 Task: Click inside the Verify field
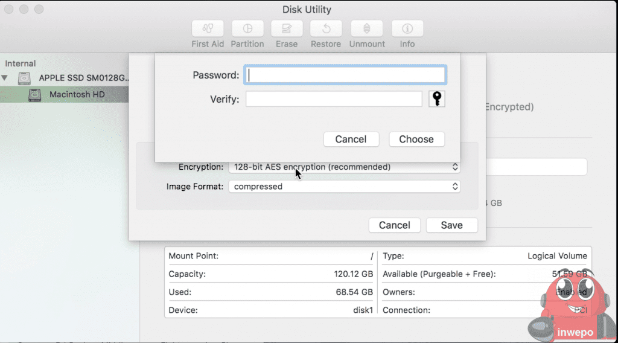[333, 99]
